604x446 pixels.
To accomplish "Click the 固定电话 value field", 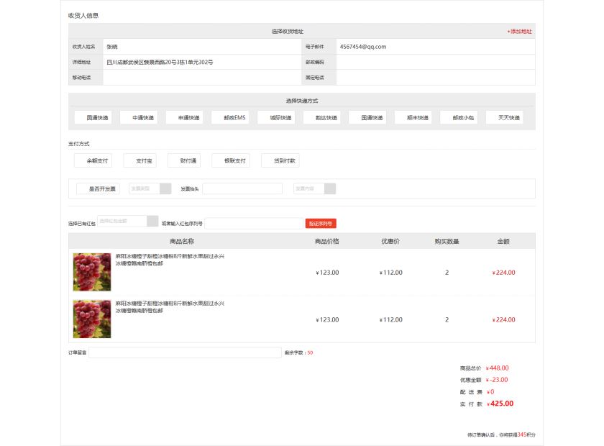I will click(x=435, y=78).
